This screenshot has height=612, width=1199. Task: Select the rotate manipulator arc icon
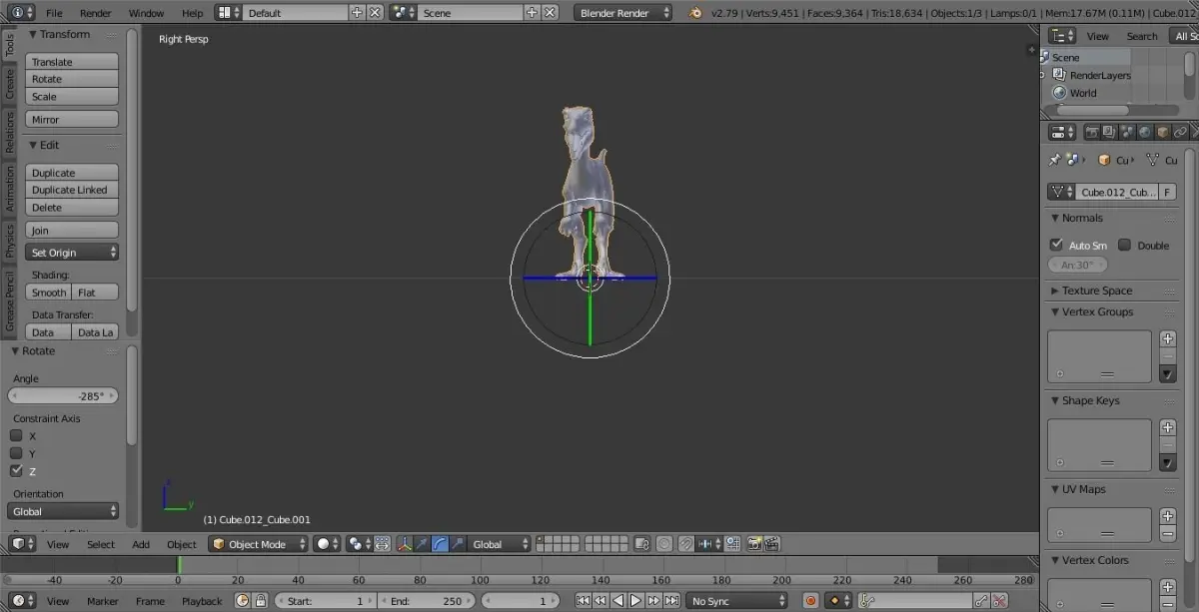coord(441,544)
